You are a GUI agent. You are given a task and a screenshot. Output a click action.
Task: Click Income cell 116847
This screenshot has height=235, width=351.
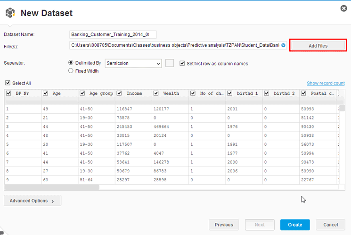[124, 109]
